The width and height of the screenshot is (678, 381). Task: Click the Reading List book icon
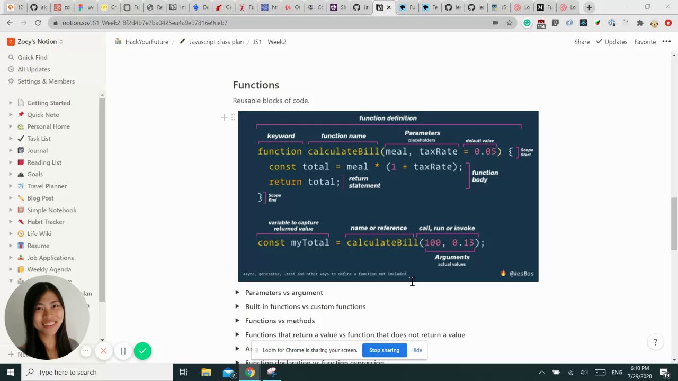(21, 162)
